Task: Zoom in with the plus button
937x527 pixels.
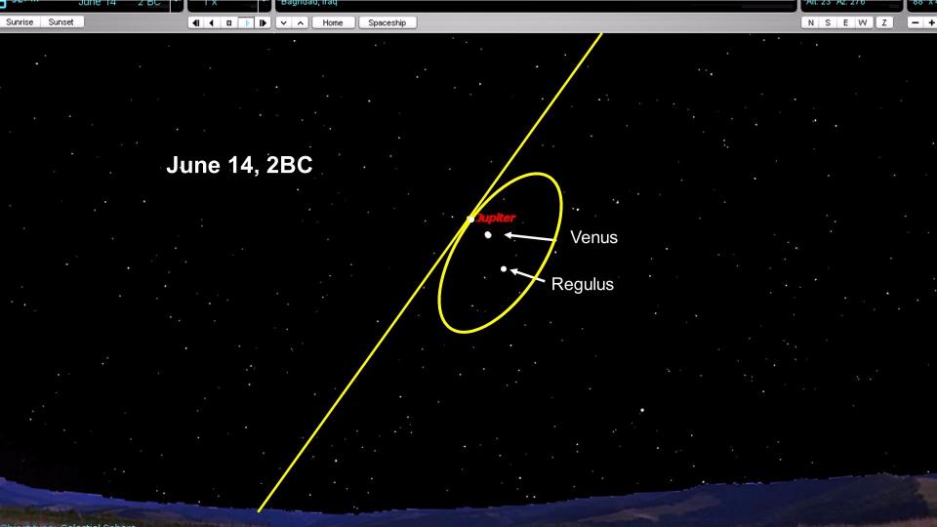Action: 932,22
